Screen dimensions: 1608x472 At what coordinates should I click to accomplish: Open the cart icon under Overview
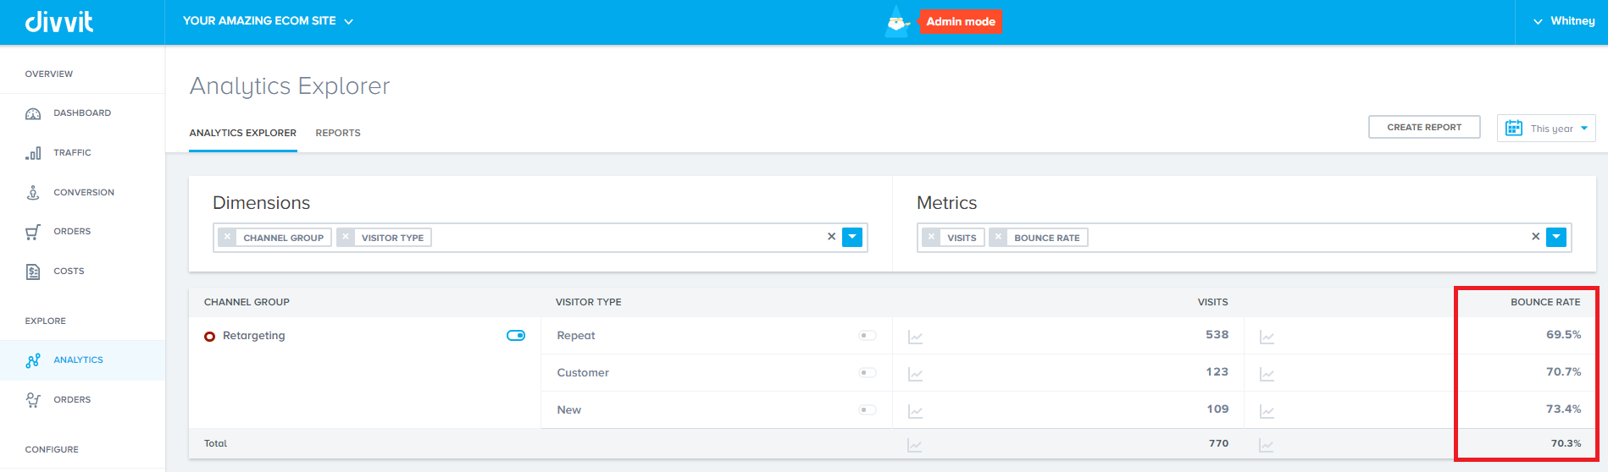coord(33,232)
